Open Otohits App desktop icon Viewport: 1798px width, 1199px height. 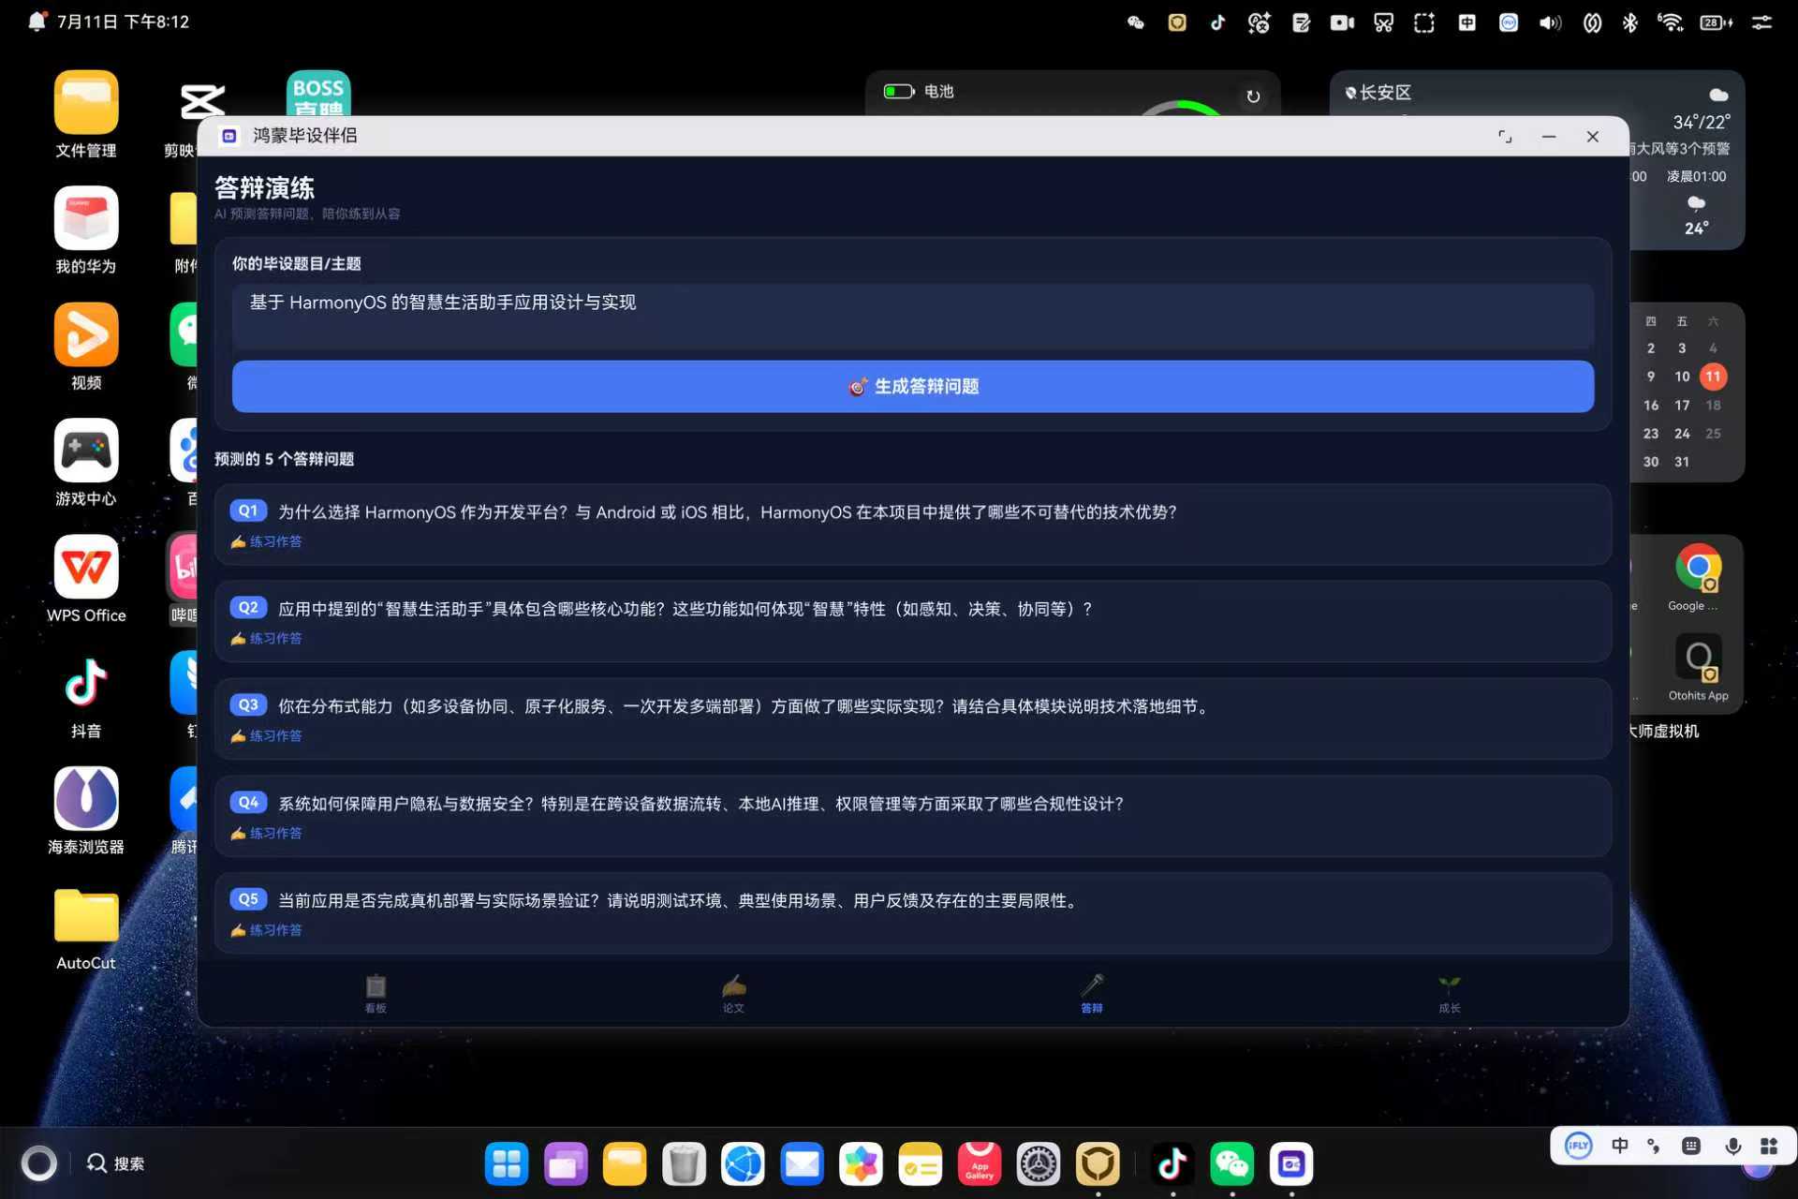pos(1698,667)
